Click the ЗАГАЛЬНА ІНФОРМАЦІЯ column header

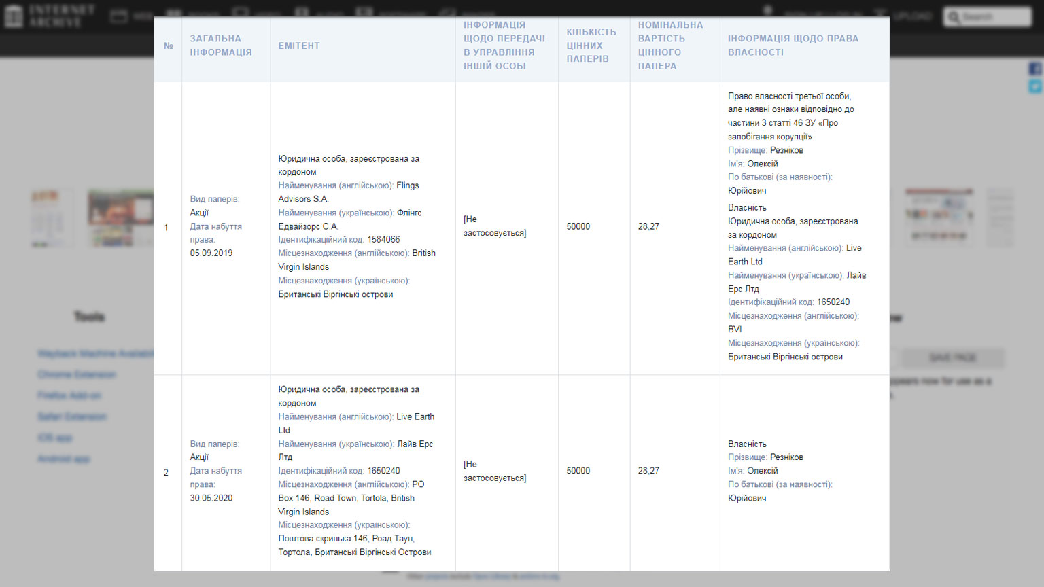coord(221,46)
